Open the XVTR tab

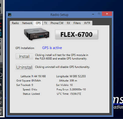87,23
